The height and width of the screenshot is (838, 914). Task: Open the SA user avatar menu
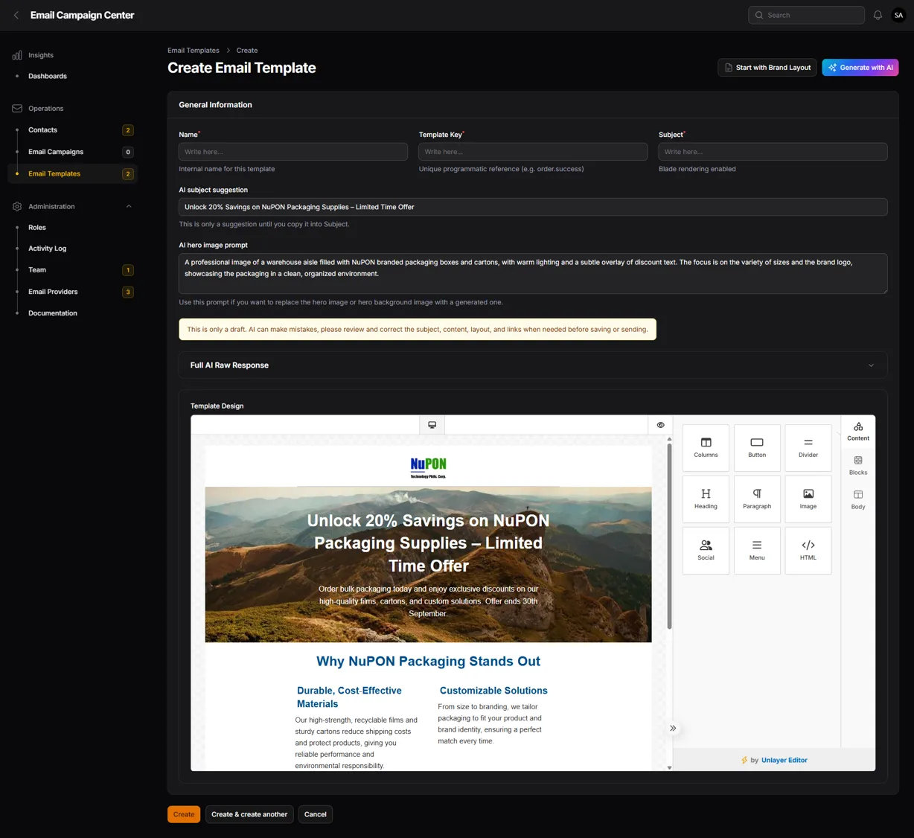(898, 15)
